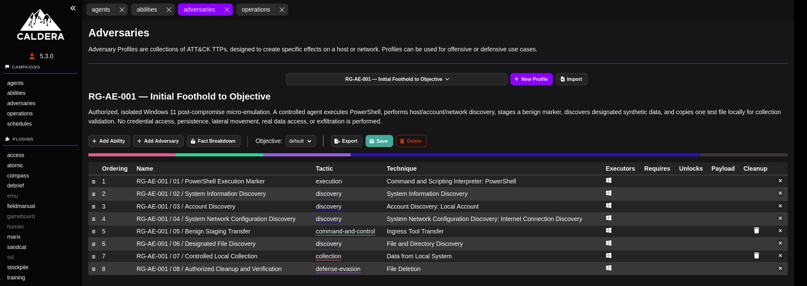807x286 pixels.
Task: Click drag handle of ordering row 6
Action: 93,244
